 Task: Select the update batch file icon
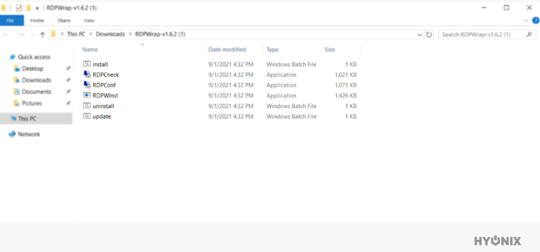87,116
